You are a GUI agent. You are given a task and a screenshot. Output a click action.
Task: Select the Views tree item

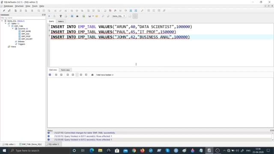(13, 47)
